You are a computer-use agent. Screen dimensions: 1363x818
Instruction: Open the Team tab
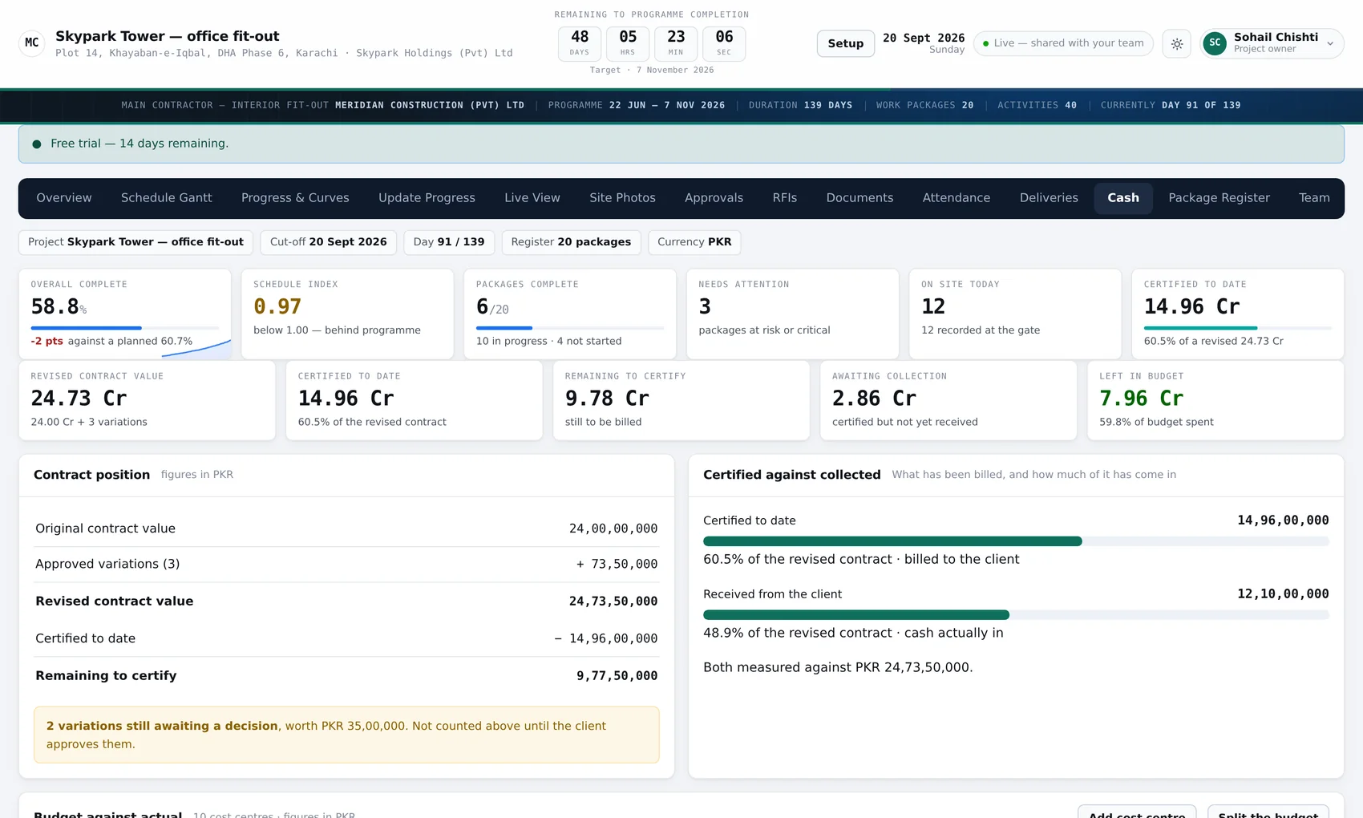tap(1314, 198)
